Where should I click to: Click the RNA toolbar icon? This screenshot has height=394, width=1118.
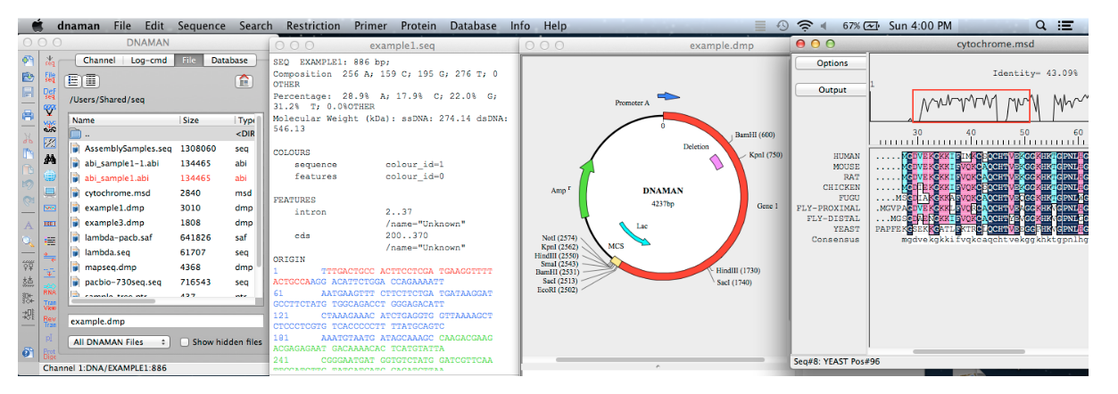click(x=50, y=290)
